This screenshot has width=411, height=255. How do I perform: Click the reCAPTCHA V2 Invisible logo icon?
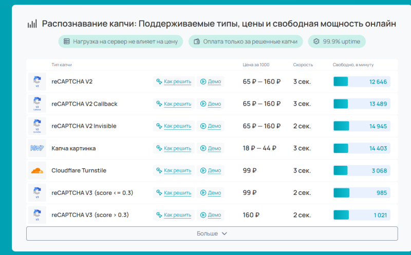pos(37,126)
